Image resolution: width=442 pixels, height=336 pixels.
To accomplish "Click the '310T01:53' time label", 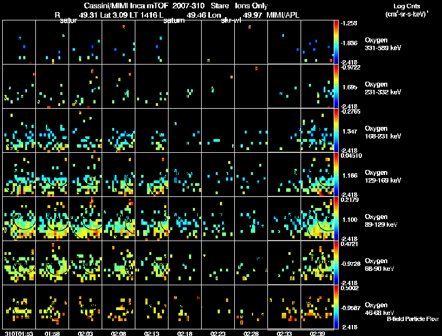I will [x=19, y=334].
